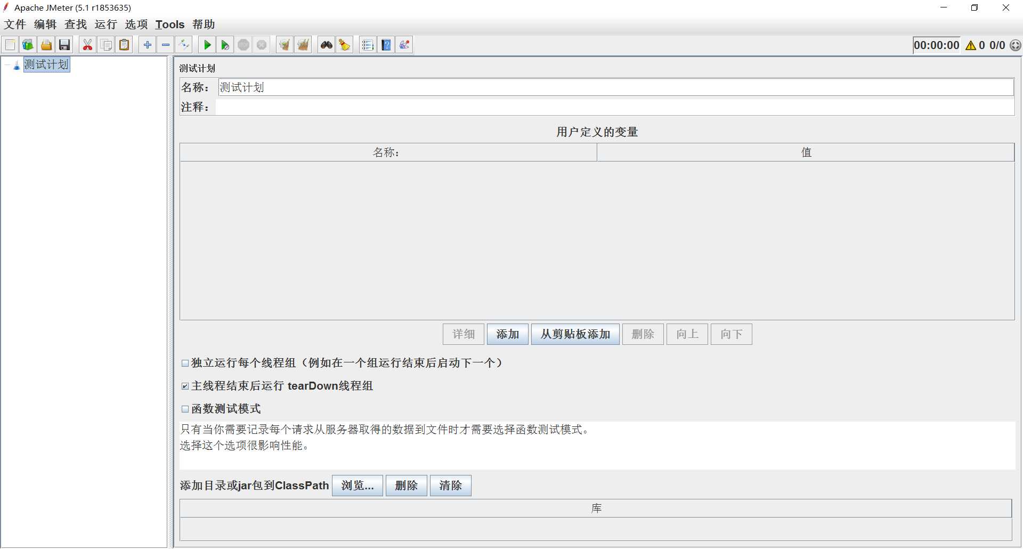The image size is (1023, 549).
Task: Click the test plan flask icon in tree
Action: pos(17,65)
